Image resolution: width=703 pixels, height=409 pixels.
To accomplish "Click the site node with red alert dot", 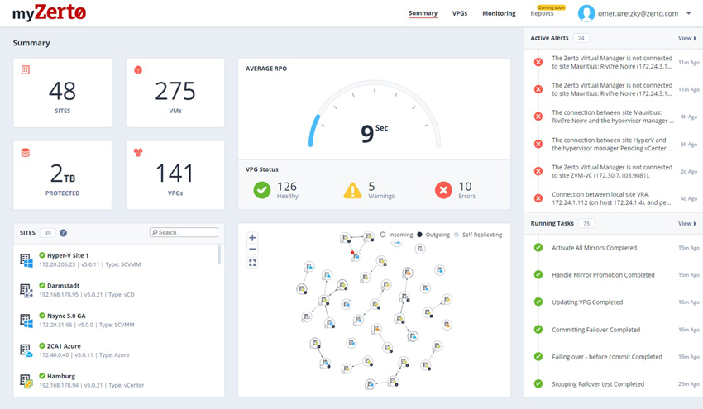I will tap(356, 256).
